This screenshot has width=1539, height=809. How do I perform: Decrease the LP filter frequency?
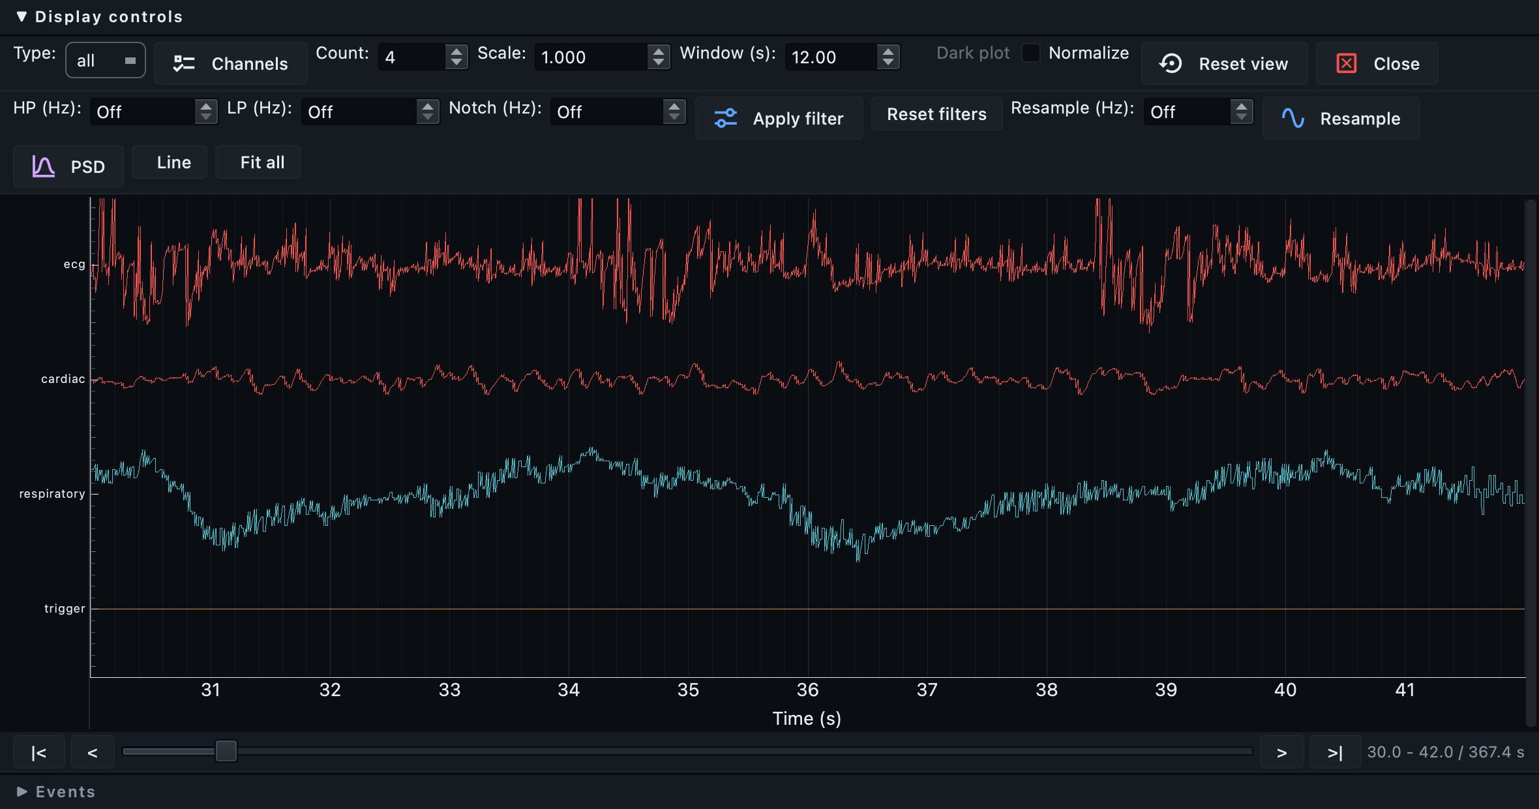(428, 118)
